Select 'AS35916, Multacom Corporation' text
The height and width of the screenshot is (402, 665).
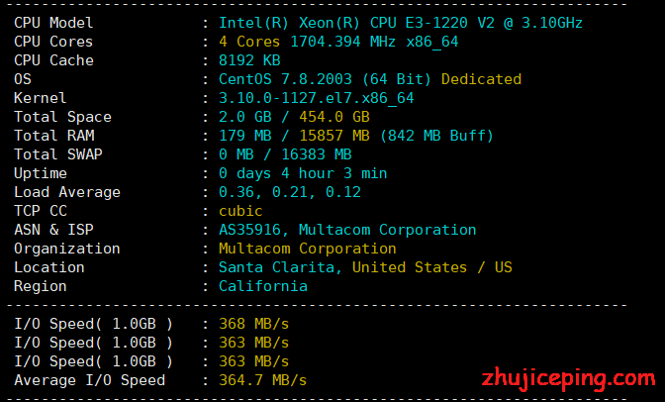(x=347, y=230)
